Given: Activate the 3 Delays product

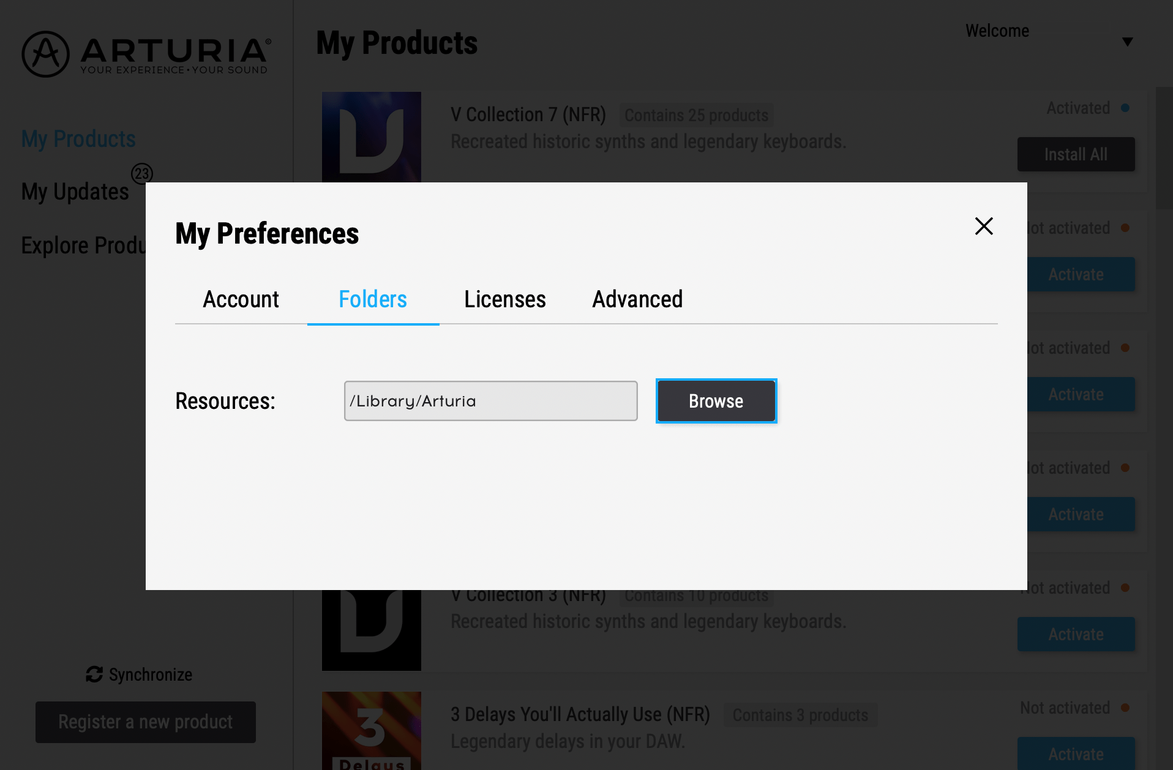Looking at the screenshot, I should pyautogui.click(x=1076, y=753).
